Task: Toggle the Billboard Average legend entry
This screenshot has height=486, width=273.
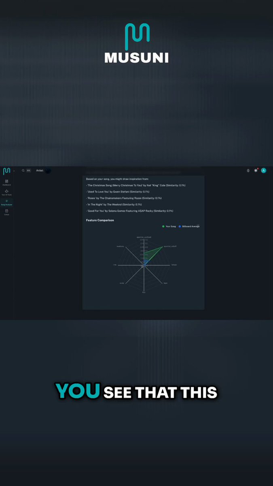Action: [189, 226]
